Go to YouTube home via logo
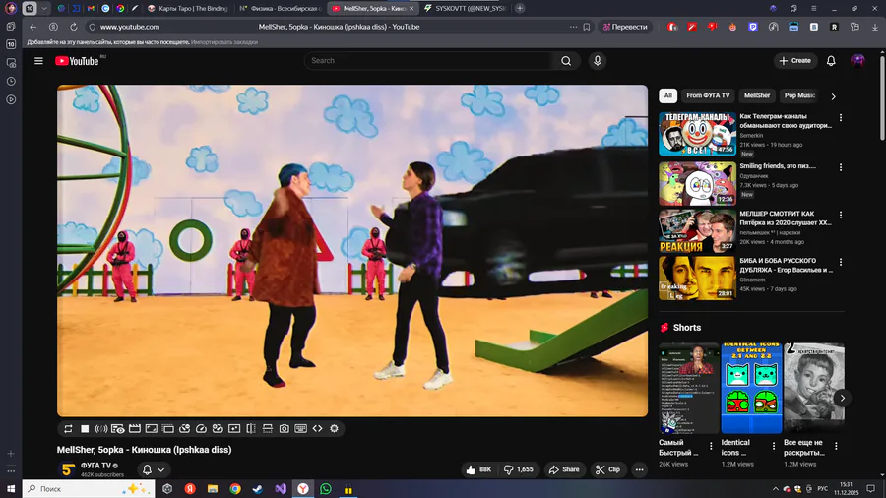Viewport: 886px width, 498px height. coord(78,61)
